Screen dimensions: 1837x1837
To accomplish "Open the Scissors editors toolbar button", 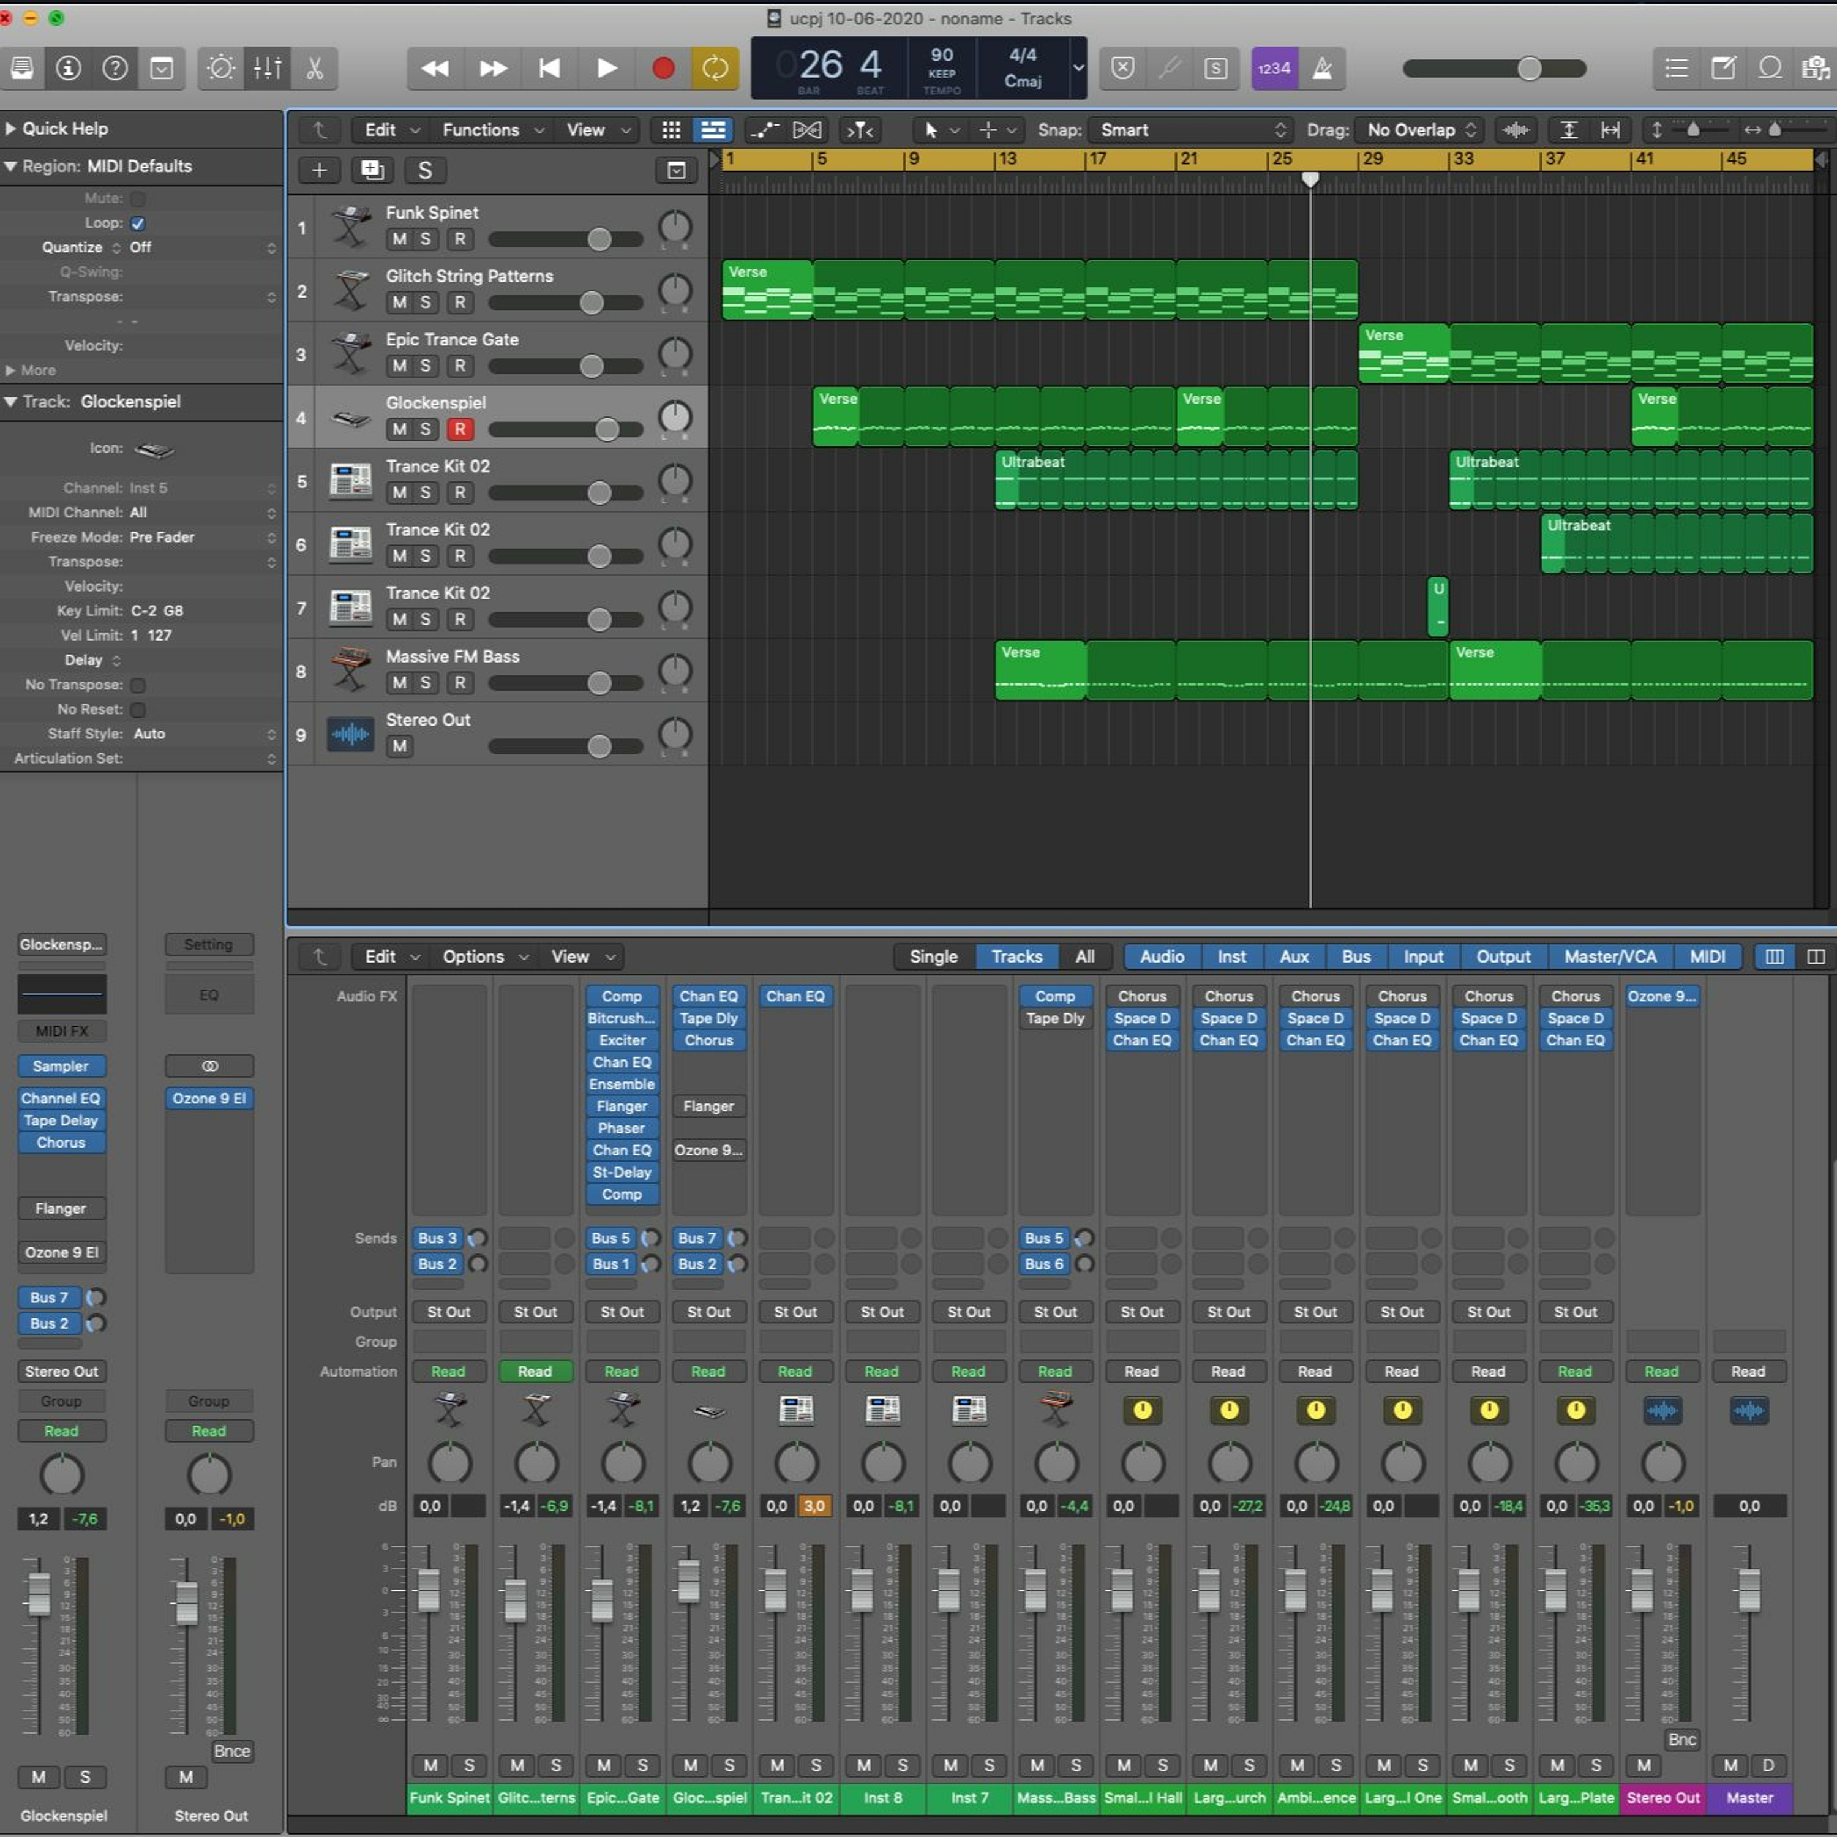I will (x=315, y=69).
